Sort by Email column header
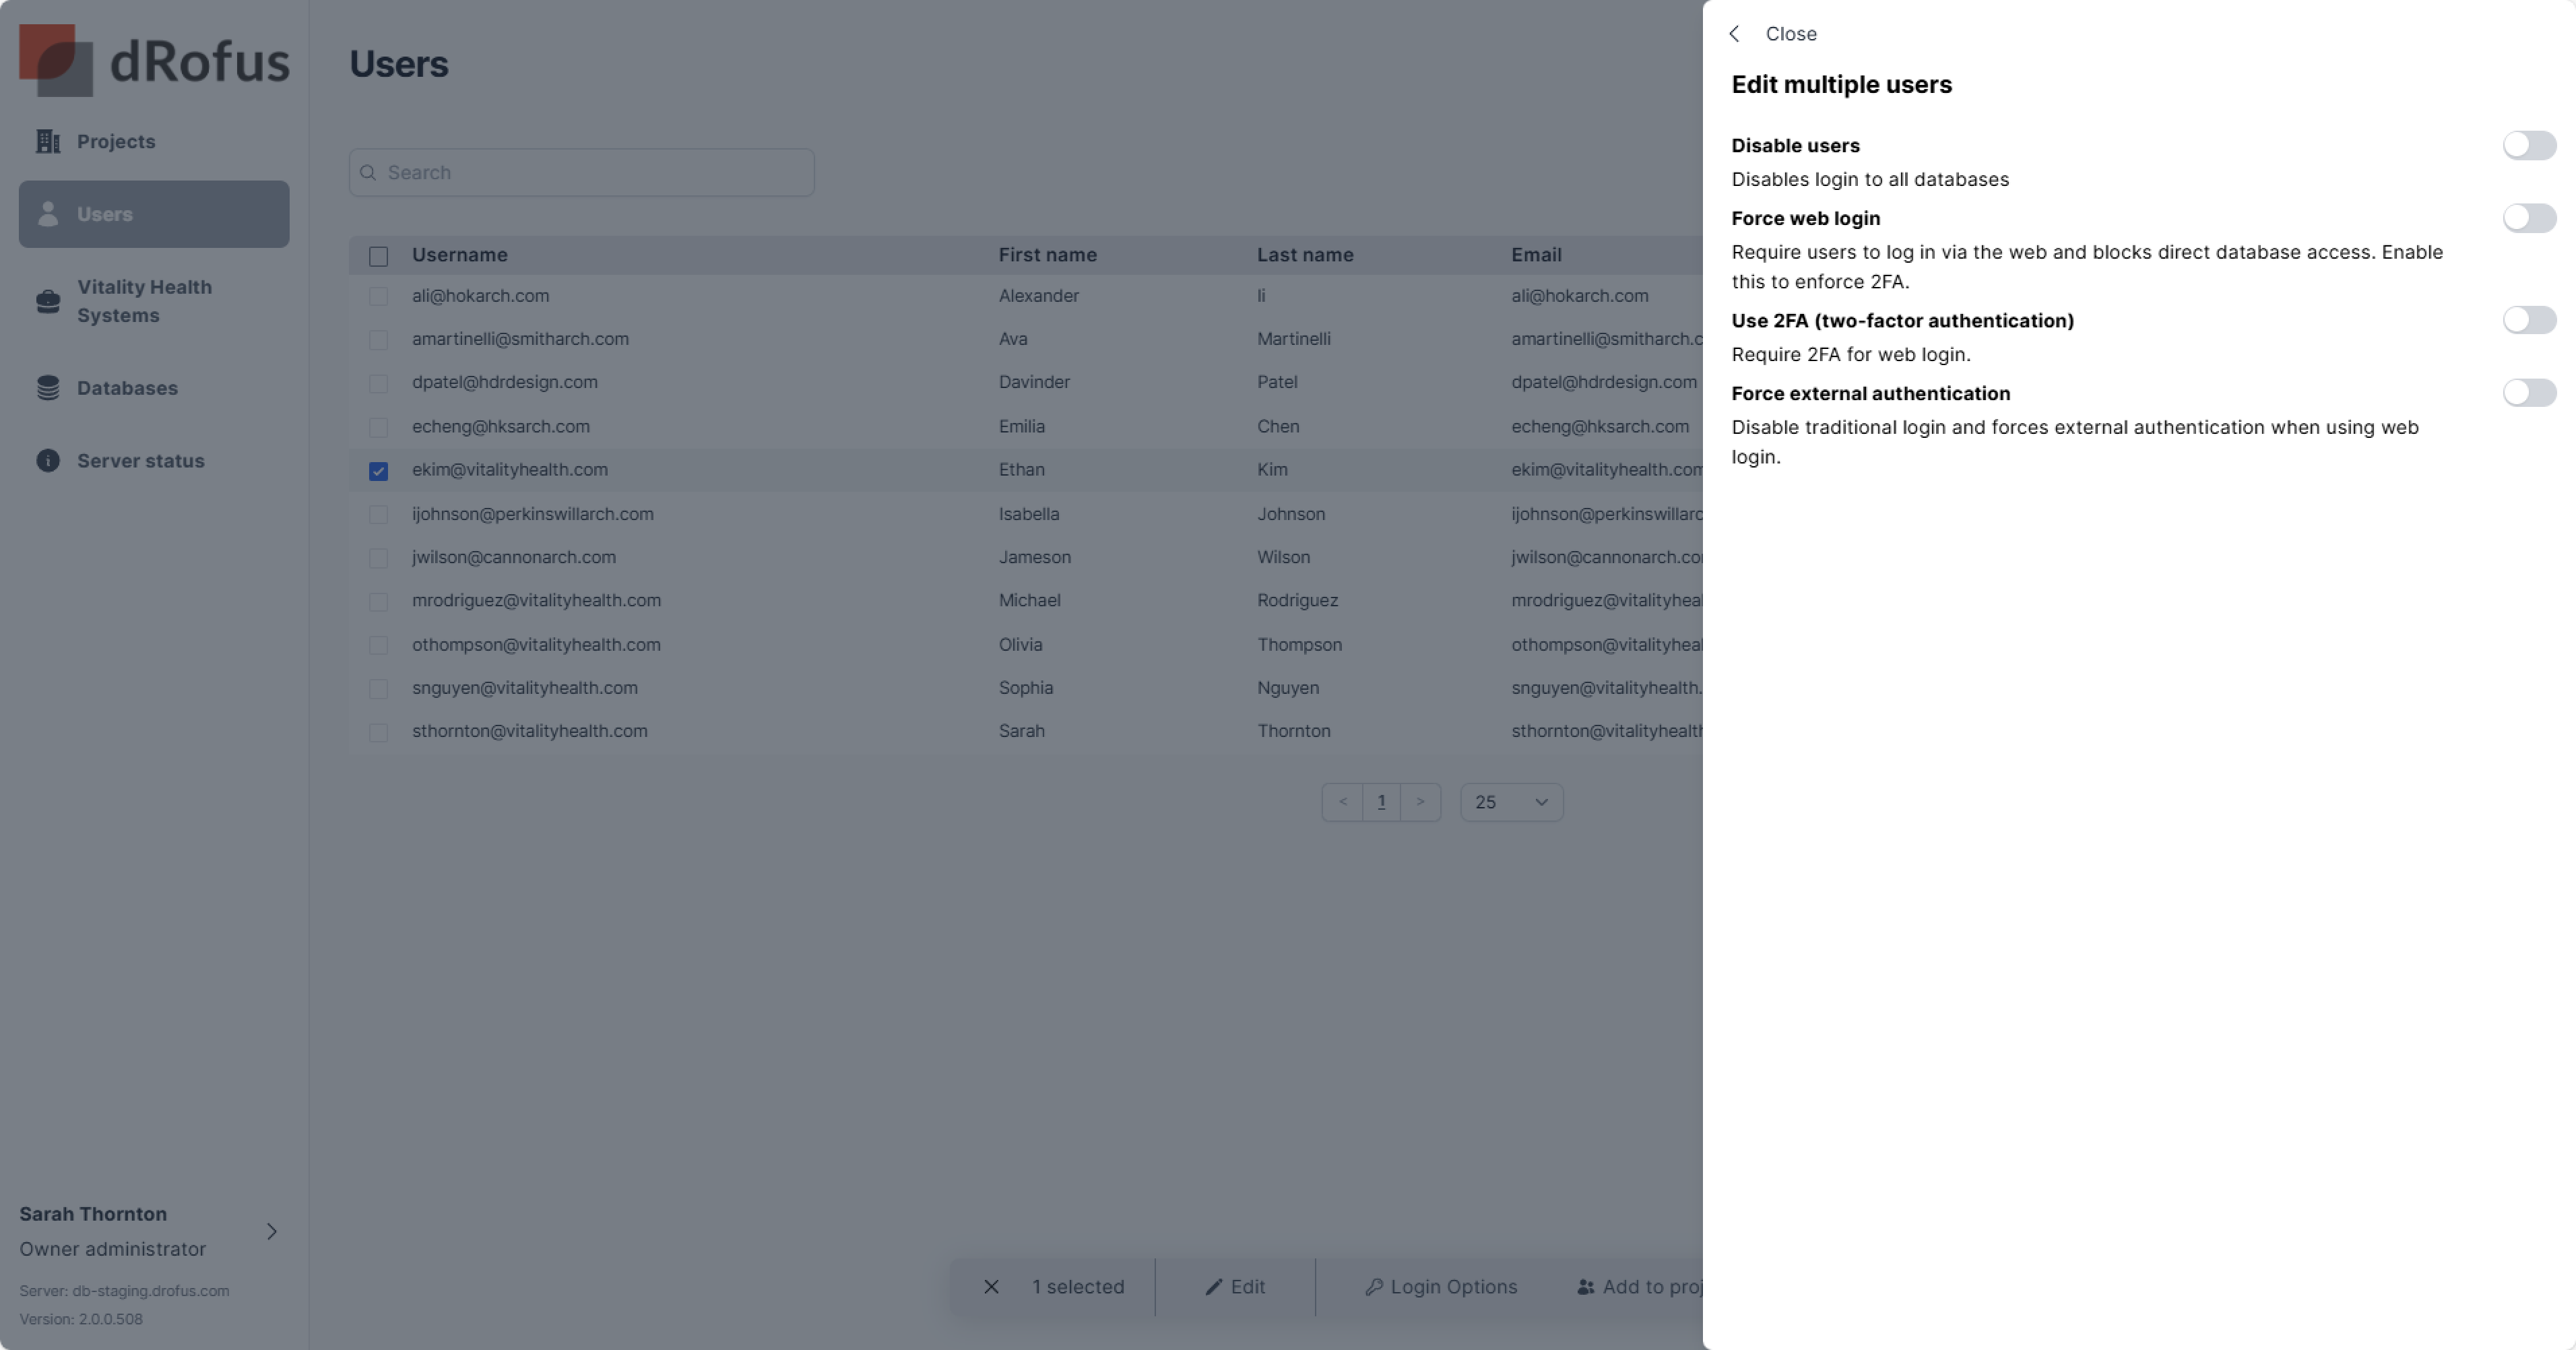Screen dimensions: 2576x1350 pyautogui.click(x=1536, y=255)
